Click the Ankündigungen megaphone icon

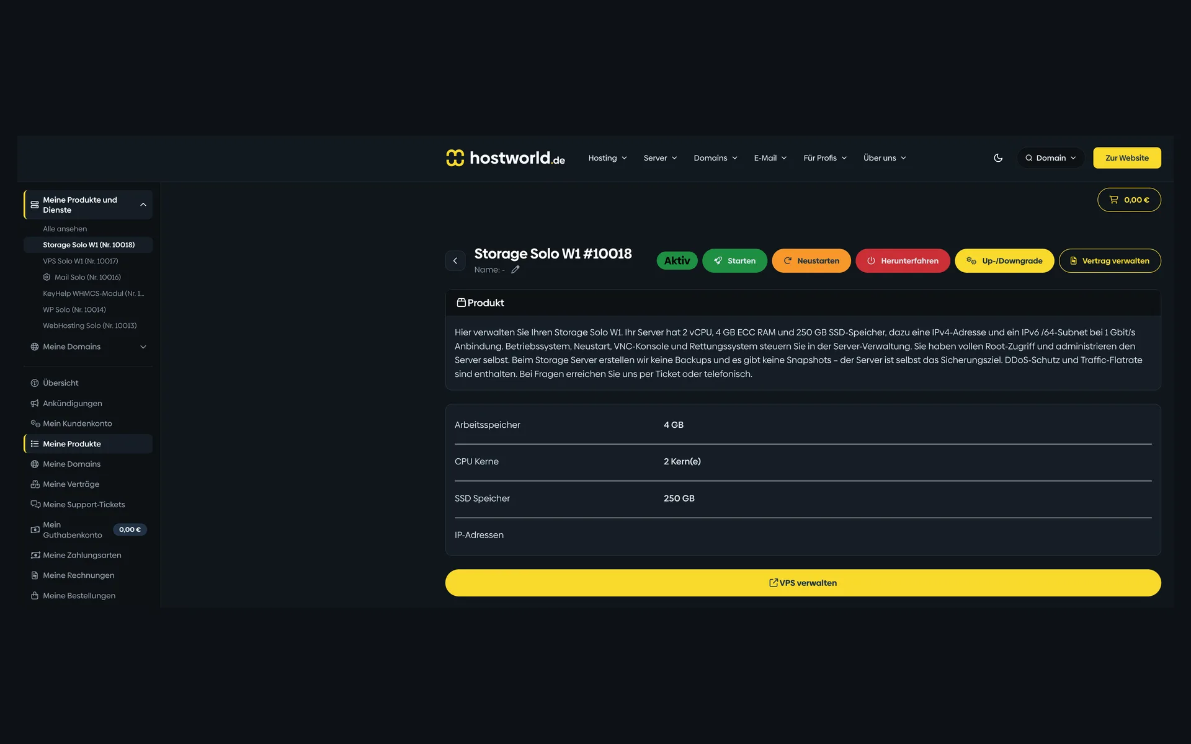pyautogui.click(x=35, y=404)
